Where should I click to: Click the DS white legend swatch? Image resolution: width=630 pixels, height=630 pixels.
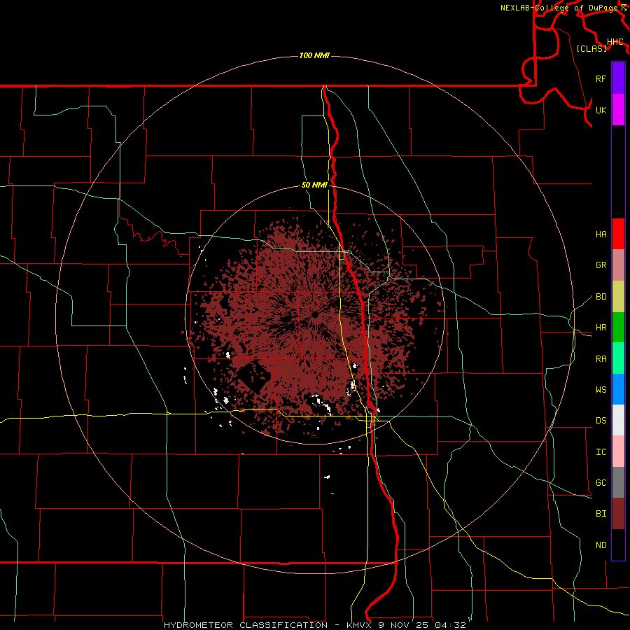pos(618,420)
